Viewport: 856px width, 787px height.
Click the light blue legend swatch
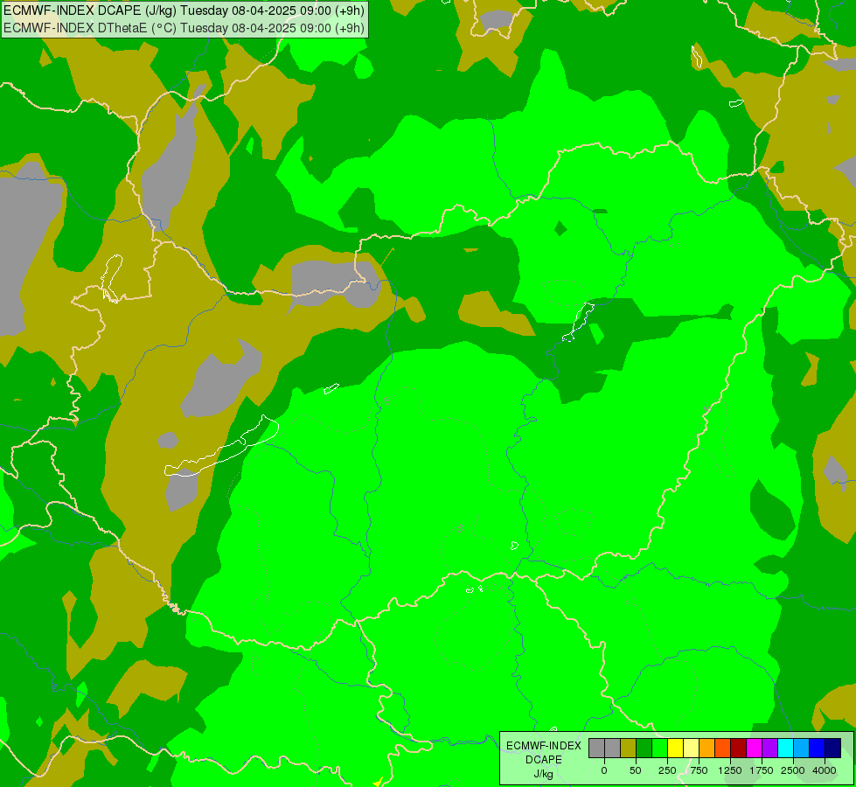tap(802, 749)
